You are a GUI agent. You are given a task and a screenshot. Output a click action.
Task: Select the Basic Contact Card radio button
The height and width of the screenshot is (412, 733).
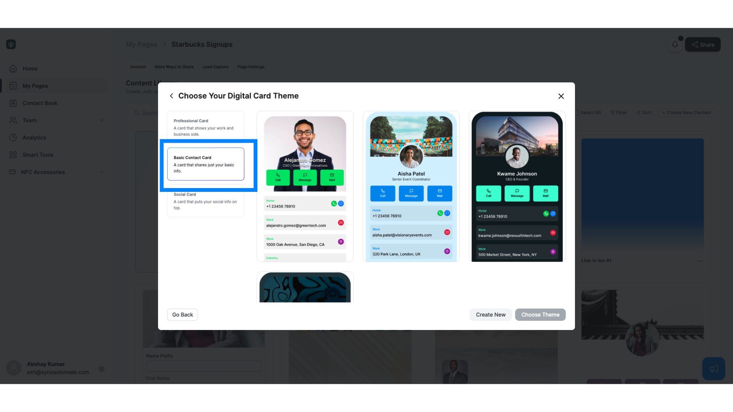coord(206,164)
